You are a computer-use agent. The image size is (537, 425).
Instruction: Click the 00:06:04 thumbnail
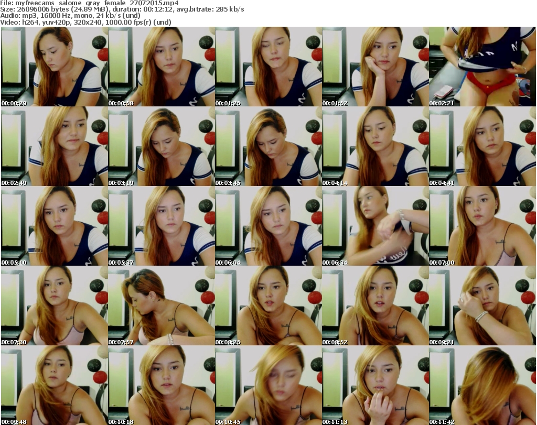268,226
